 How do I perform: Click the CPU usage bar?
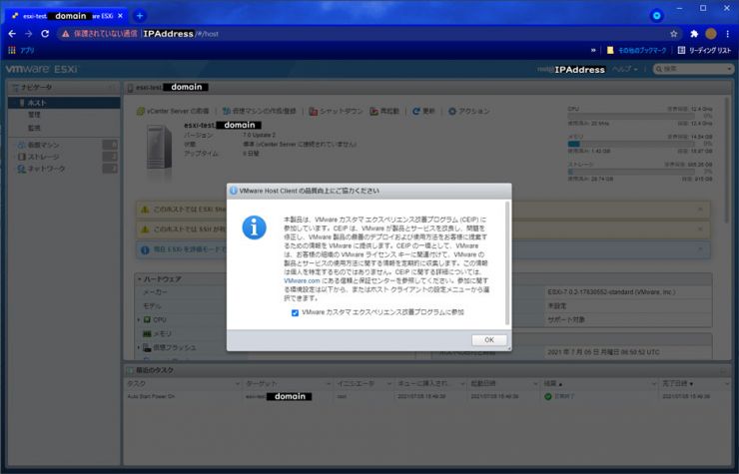pos(631,116)
